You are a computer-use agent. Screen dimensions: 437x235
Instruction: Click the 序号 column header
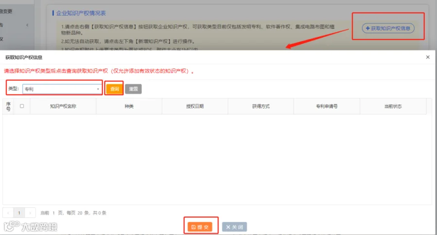8,106
